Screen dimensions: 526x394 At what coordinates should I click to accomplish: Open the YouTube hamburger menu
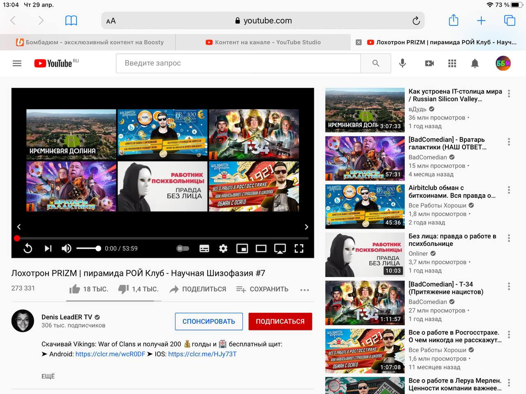click(17, 63)
